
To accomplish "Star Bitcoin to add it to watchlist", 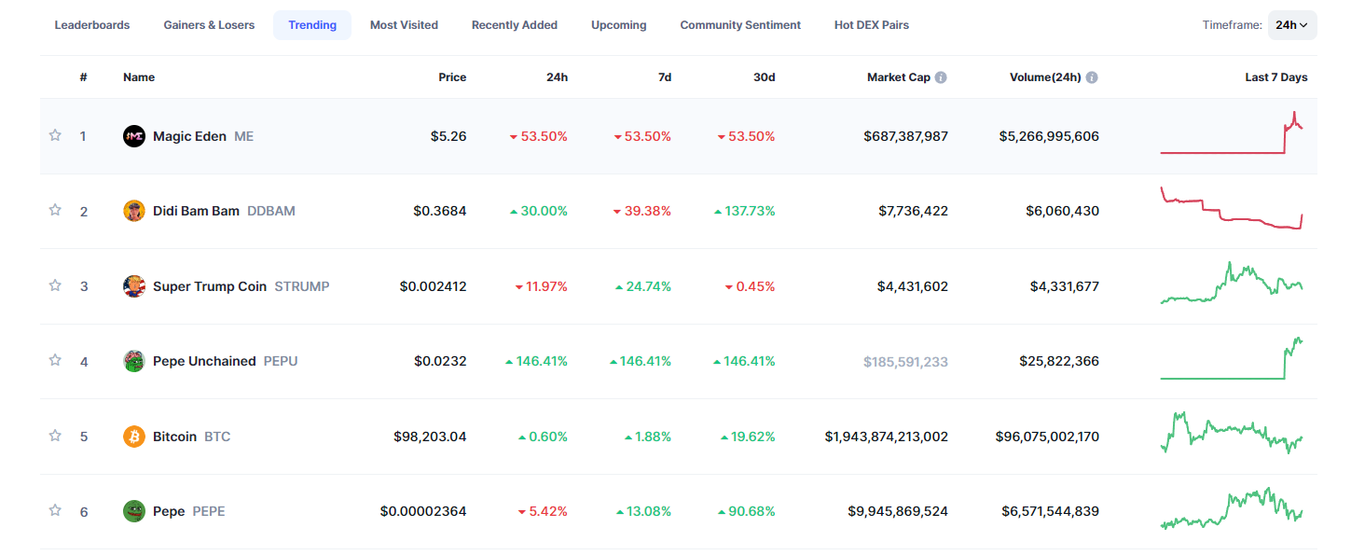I will tap(54, 436).
